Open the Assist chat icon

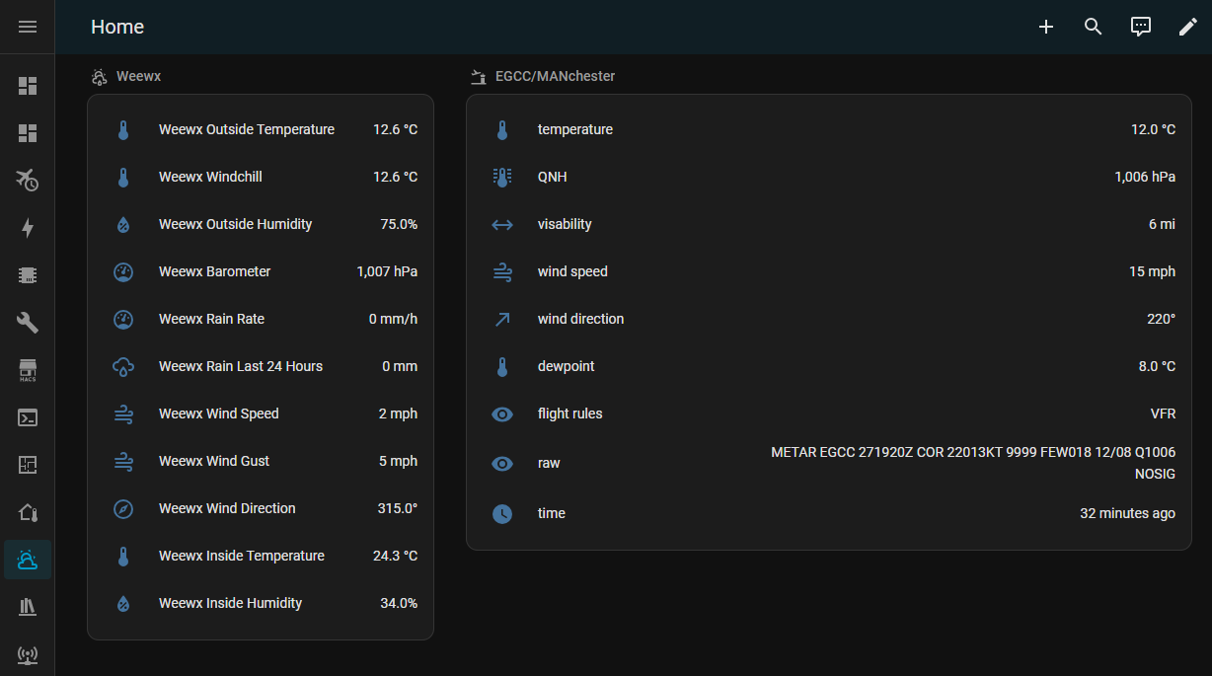(x=1141, y=27)
